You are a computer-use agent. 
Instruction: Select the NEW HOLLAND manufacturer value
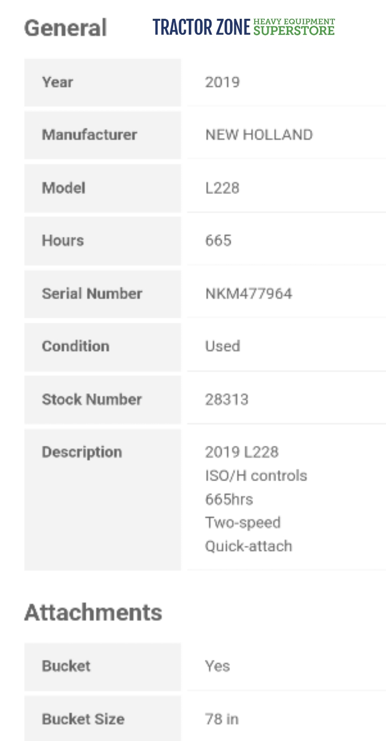click(x=259, y=134)
